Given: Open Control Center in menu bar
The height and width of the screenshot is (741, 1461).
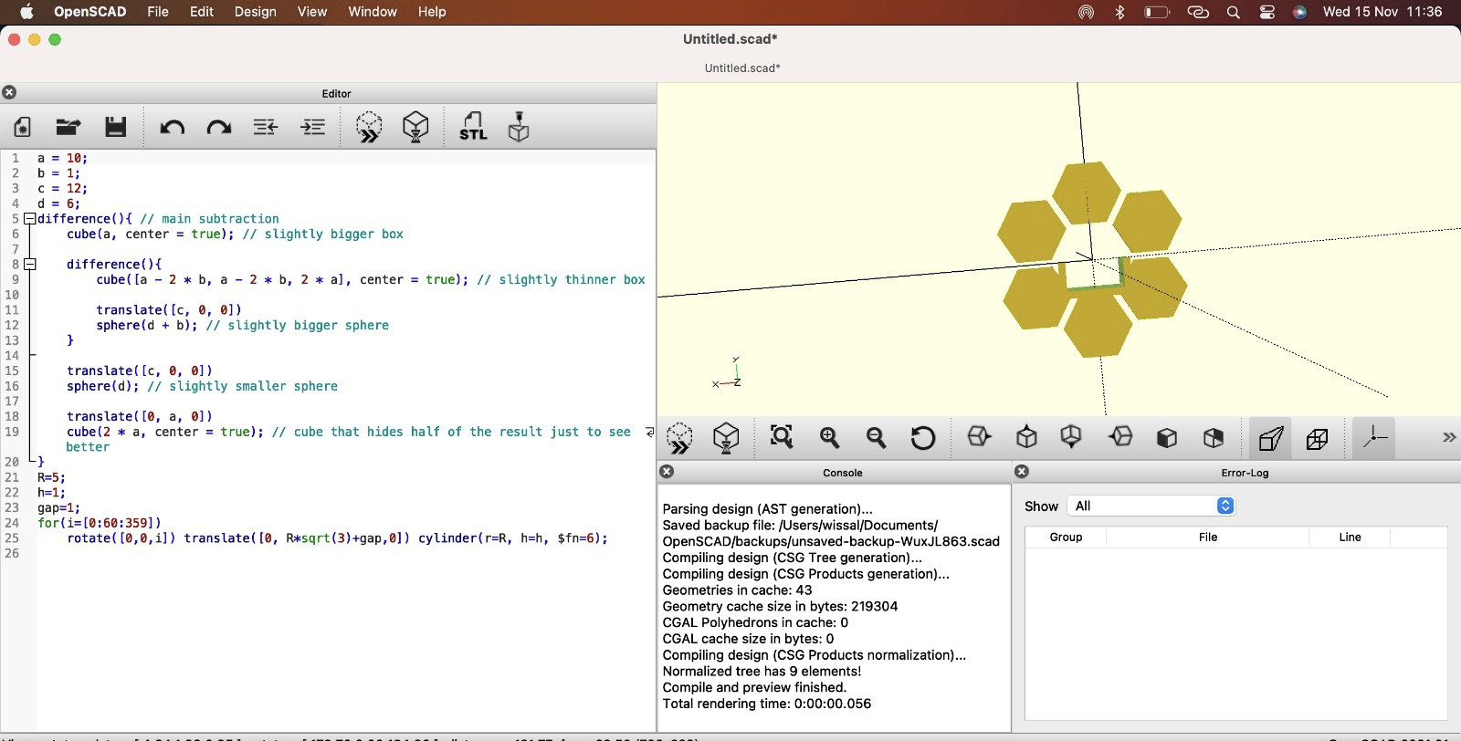Looking at the screenshot, I should [1267, 12].
